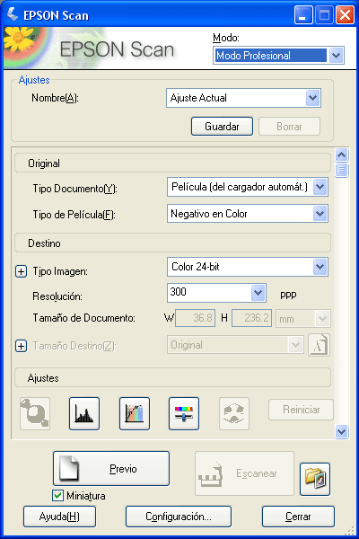Open the Resolución dropdown arrow
359x539 pixels.
coord(258,293)
